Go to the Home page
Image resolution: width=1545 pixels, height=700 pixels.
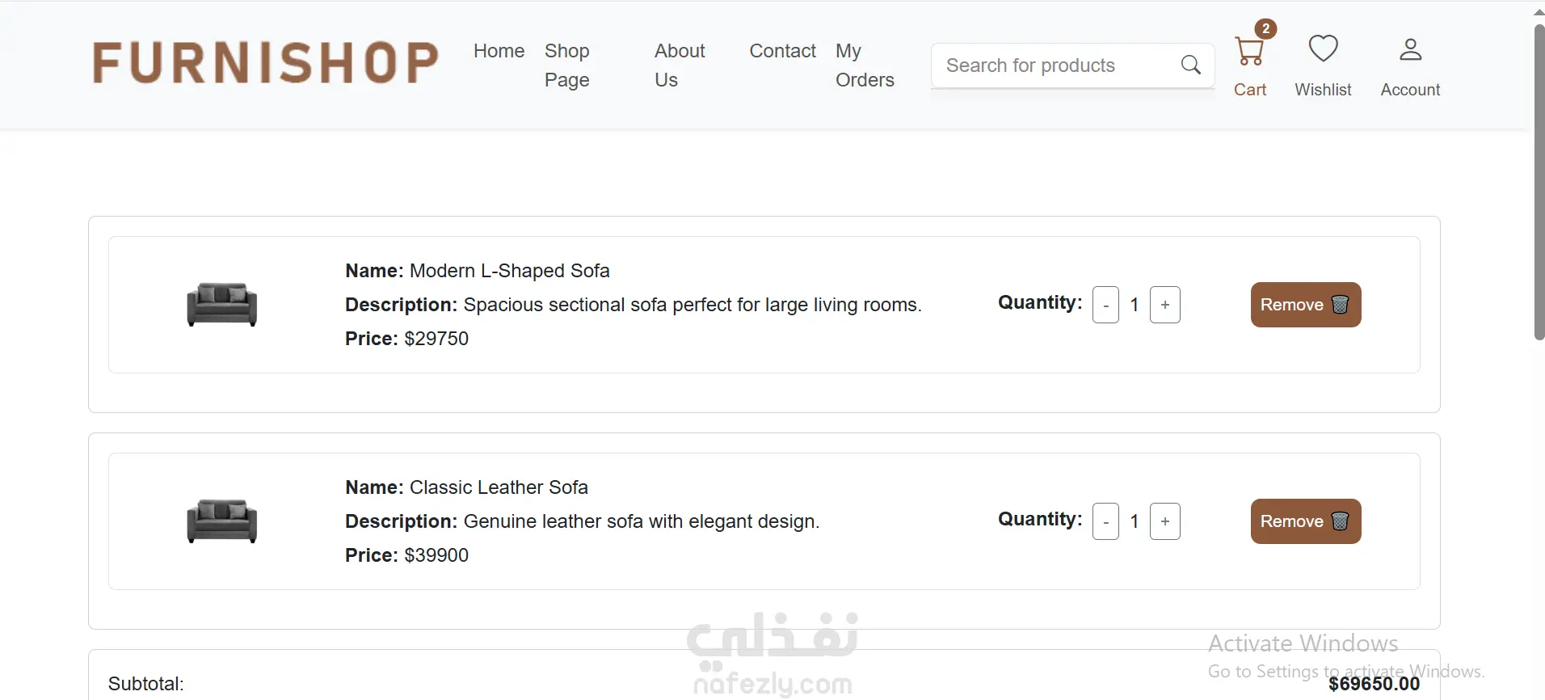[x=499, y=51]
